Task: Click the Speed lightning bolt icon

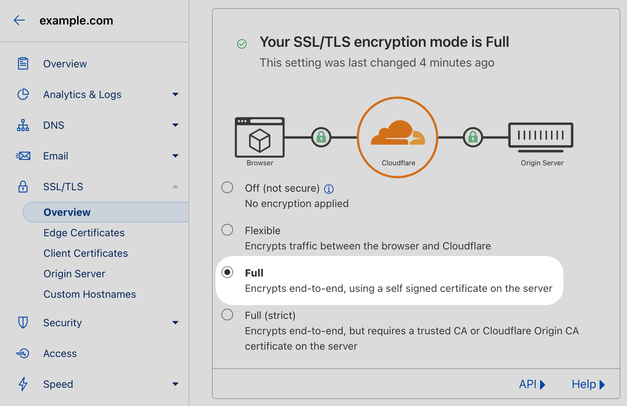Action: [23, 384]
